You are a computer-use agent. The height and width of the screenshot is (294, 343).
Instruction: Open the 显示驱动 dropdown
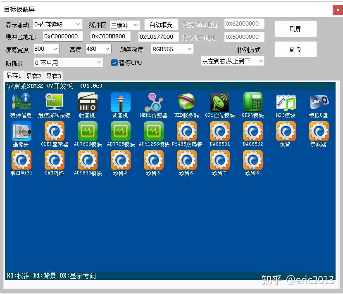[x=57, y=24]
